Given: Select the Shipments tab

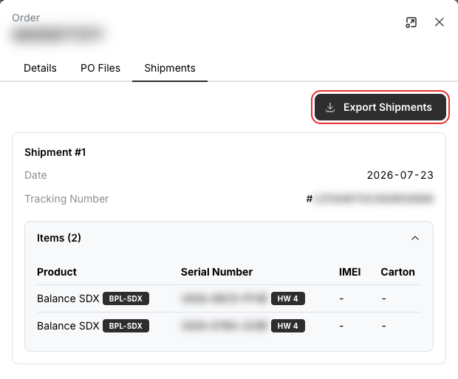Looking at the screenshot, I should tap(170, 68).
